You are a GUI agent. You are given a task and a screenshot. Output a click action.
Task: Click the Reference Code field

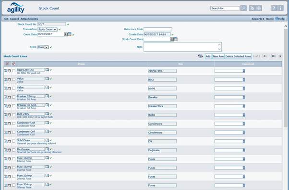coord(158,29)
